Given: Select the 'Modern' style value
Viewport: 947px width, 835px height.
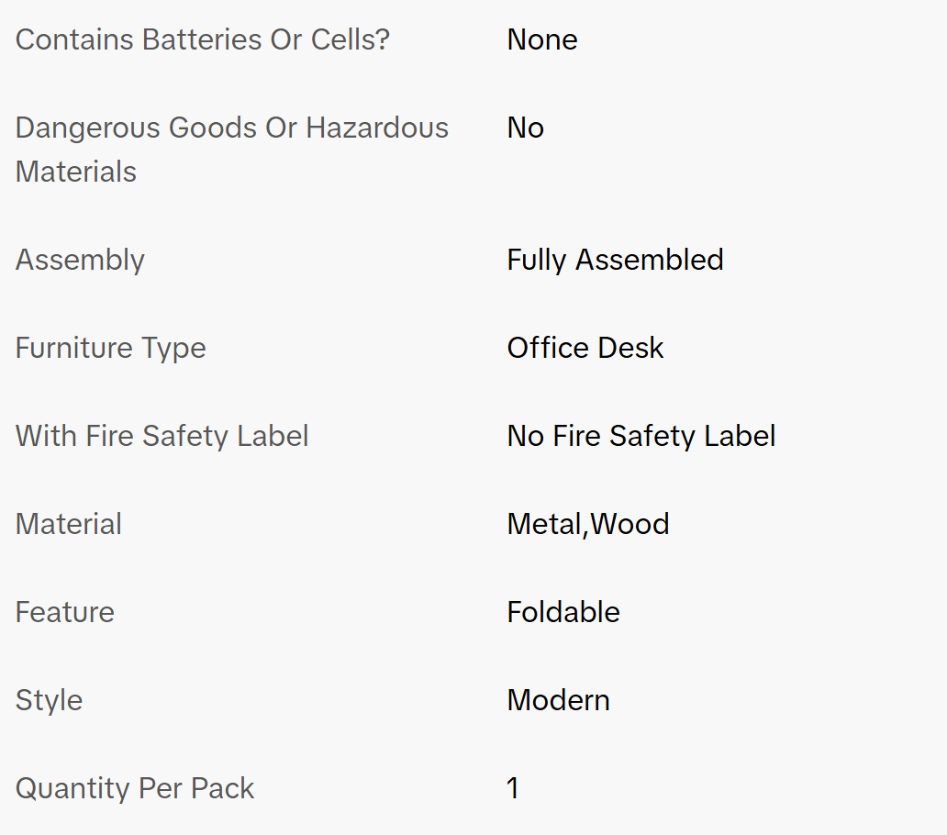Looking at the screenshot, I should (x=558, y=700).
